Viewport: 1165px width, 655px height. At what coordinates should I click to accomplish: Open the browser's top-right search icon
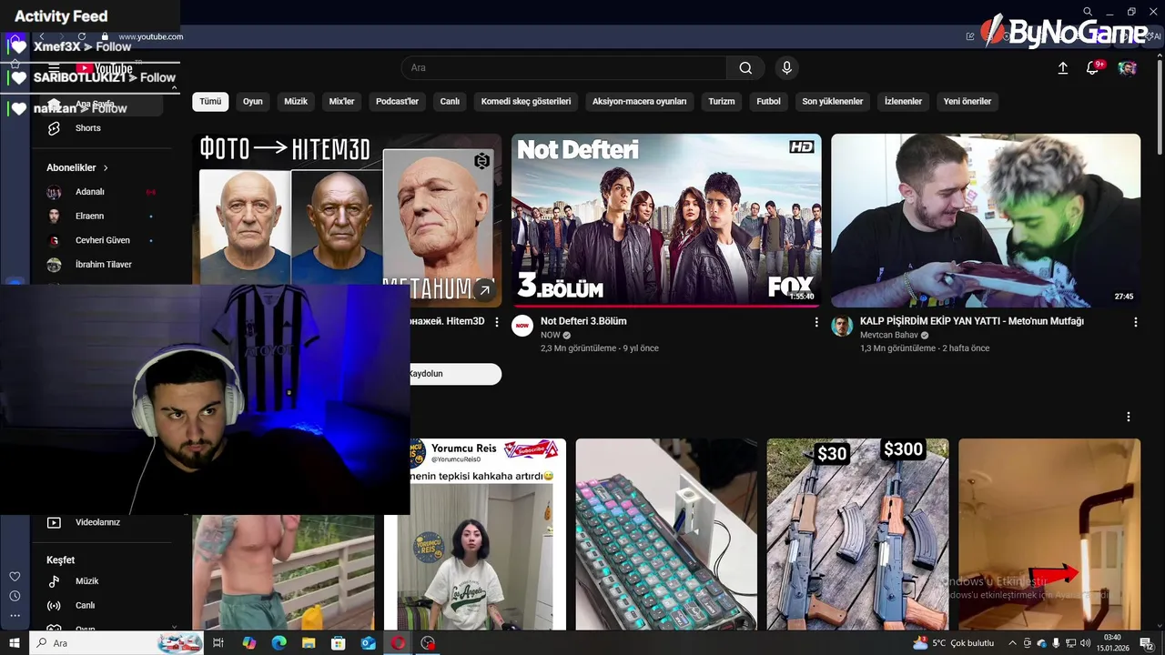tap(1088, 12)
